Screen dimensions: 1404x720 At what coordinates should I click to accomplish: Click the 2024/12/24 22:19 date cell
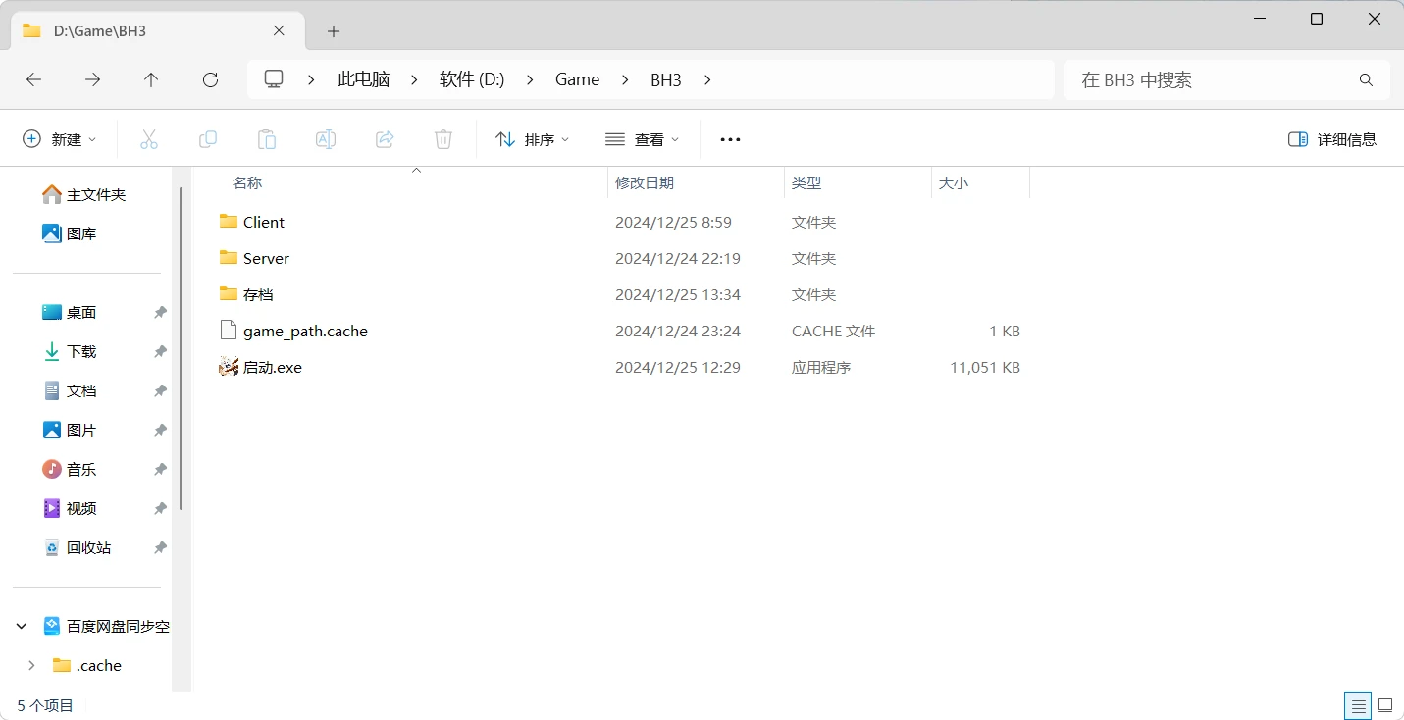678,258
